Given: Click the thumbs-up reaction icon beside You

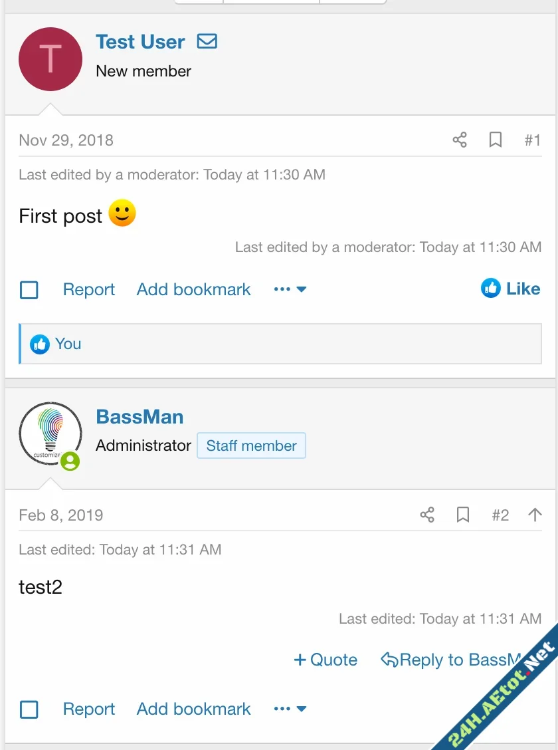Looking at the screenshot, I should [x=40, y=344].
